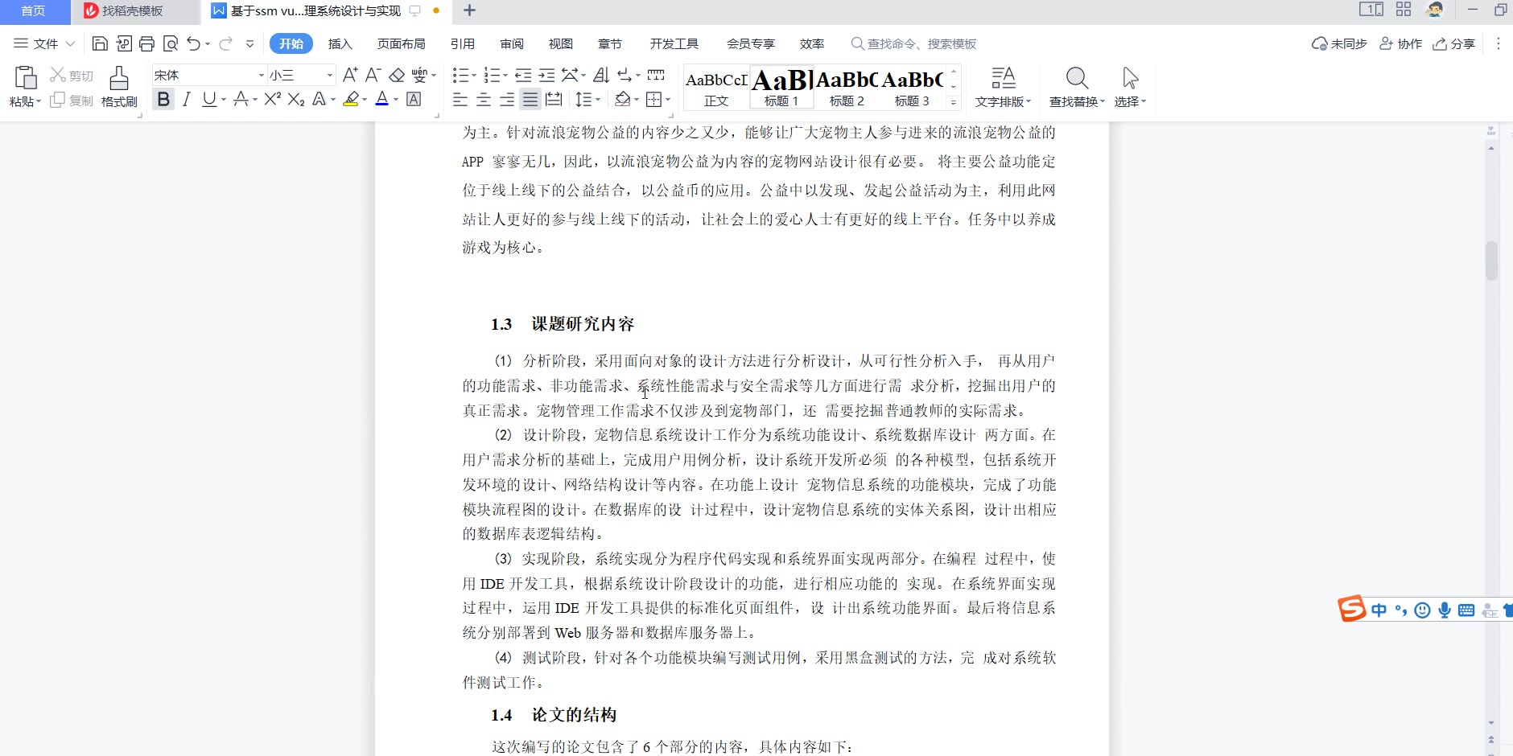Click the 分享 button
The height and width of the screenshot is (756, 1513).
(x=1454, y=44)
